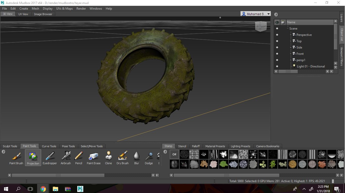Click the Light 01 bulb icon
Screen dimensions: 345x193
click(x=294, y=66)
